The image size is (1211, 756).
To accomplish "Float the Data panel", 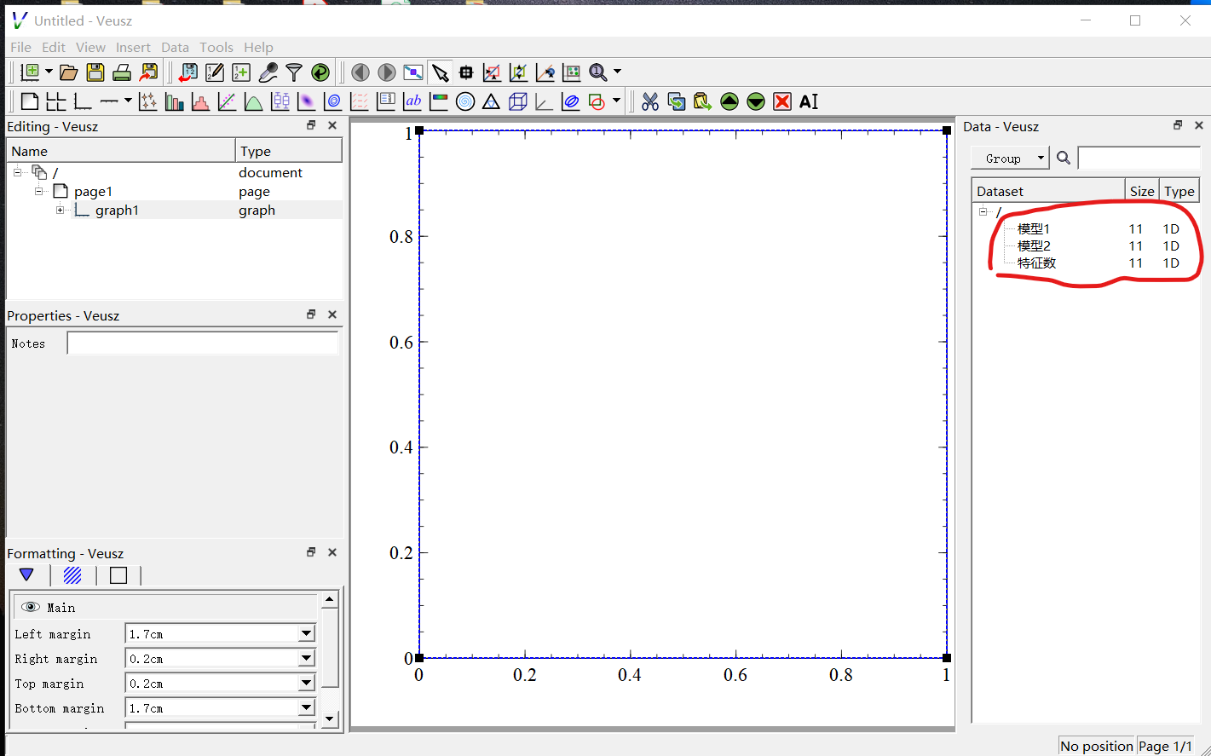I will coord(1178,125).
